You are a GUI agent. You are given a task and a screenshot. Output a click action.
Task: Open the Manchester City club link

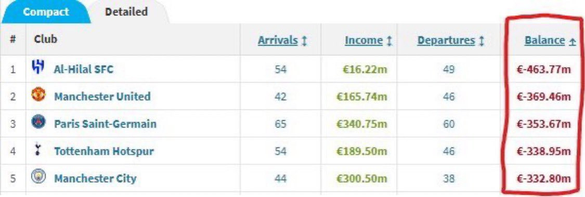(x=95, y=178)
